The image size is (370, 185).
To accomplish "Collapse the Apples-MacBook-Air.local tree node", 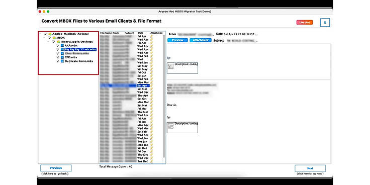I will point(40,34).
